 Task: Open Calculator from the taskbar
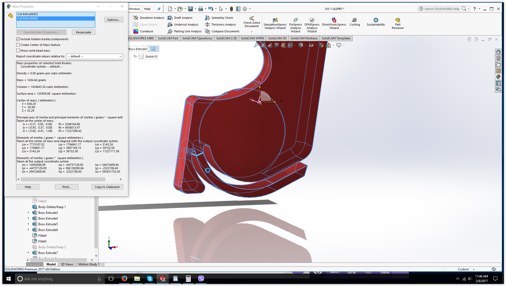188,279
